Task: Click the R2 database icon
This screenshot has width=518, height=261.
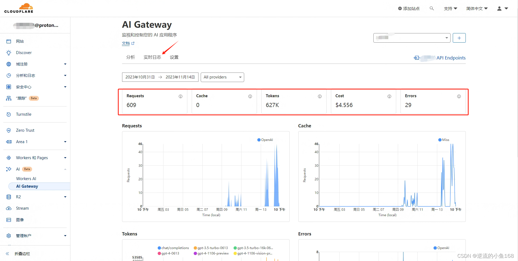Action: pyautogui.click(x=9, y=197)
